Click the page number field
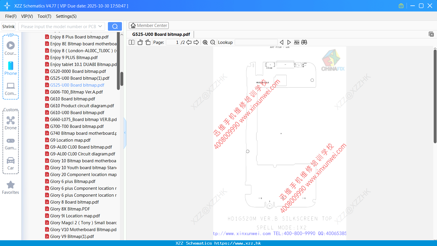Viewport: 437px width, 246px height. tap(173, 42)
